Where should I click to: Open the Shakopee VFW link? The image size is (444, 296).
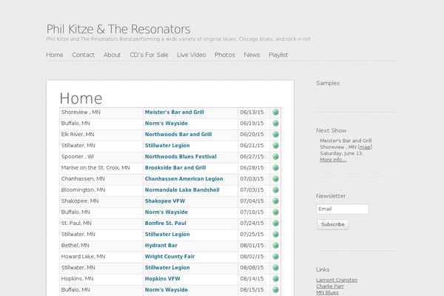[165, 201]
